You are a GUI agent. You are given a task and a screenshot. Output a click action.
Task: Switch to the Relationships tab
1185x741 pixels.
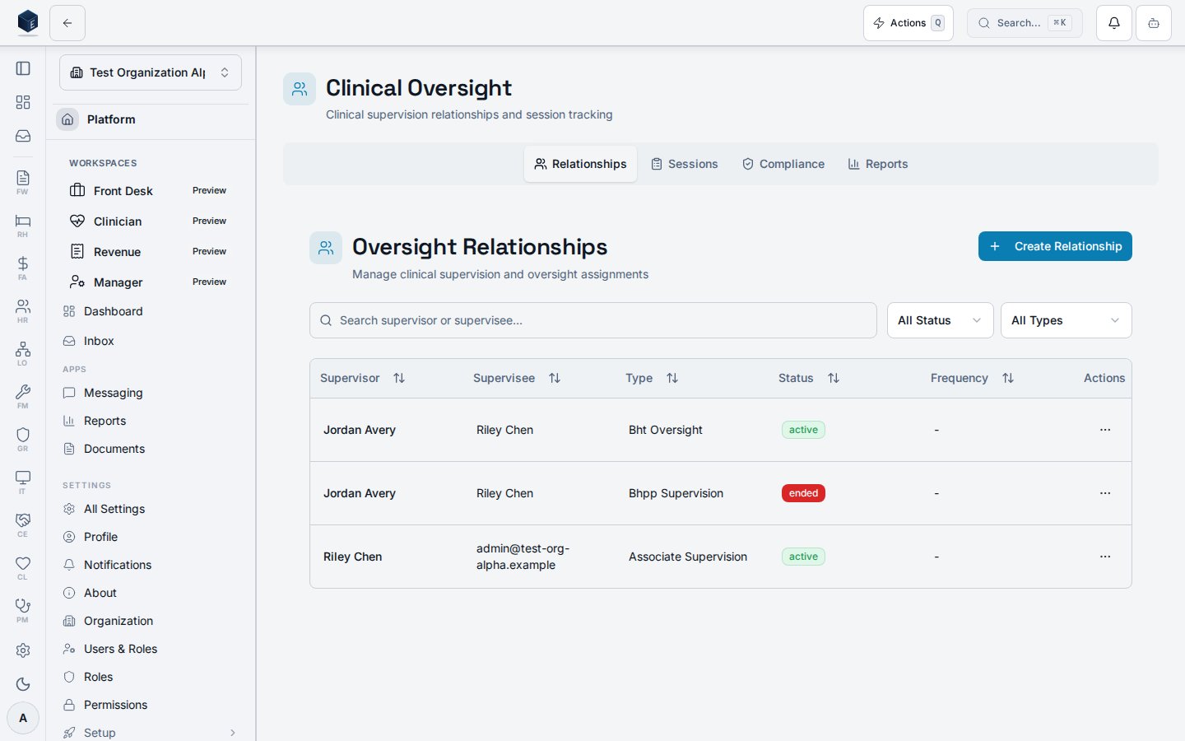pyautogui.click(x=580, y=164)
